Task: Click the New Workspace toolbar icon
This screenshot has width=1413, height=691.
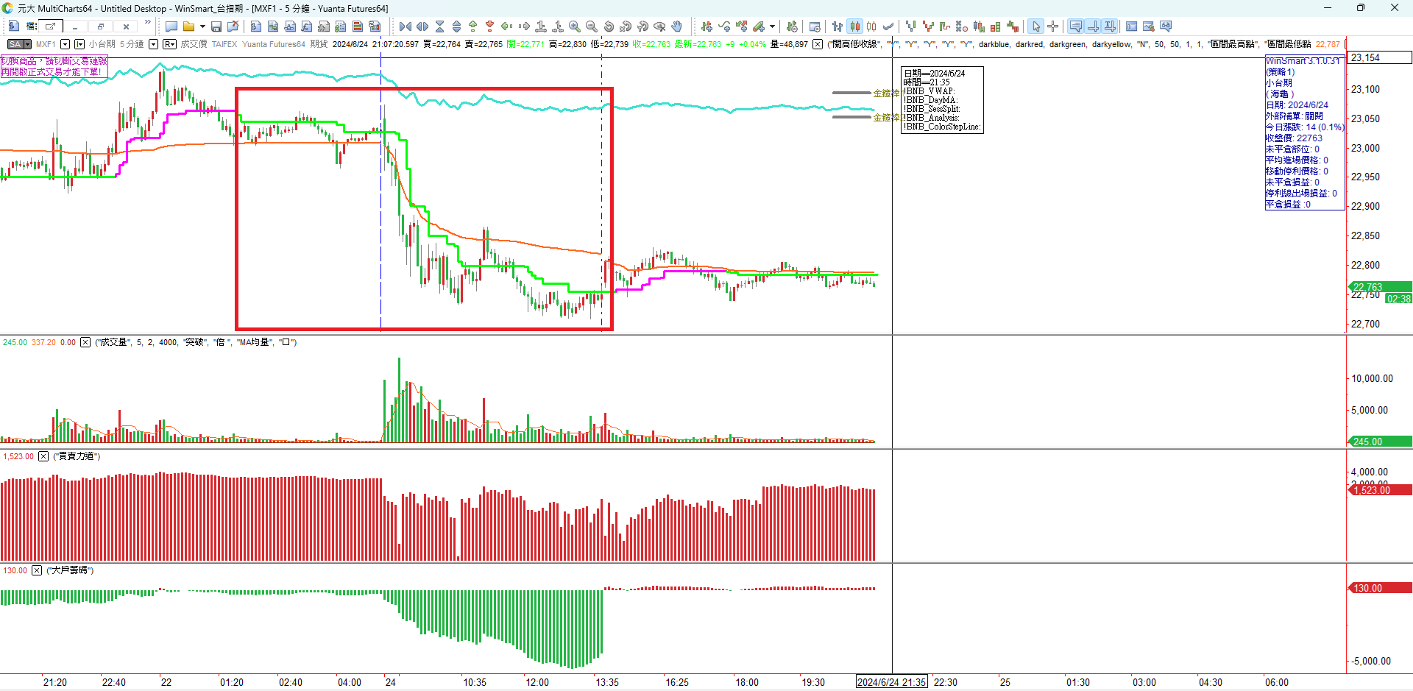Action: (x=171, y=26)
